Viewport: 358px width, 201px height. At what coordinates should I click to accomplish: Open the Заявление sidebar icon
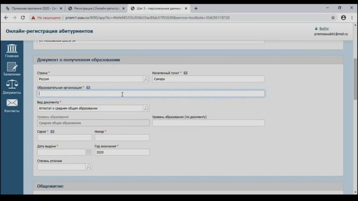(x=12, y=69)
